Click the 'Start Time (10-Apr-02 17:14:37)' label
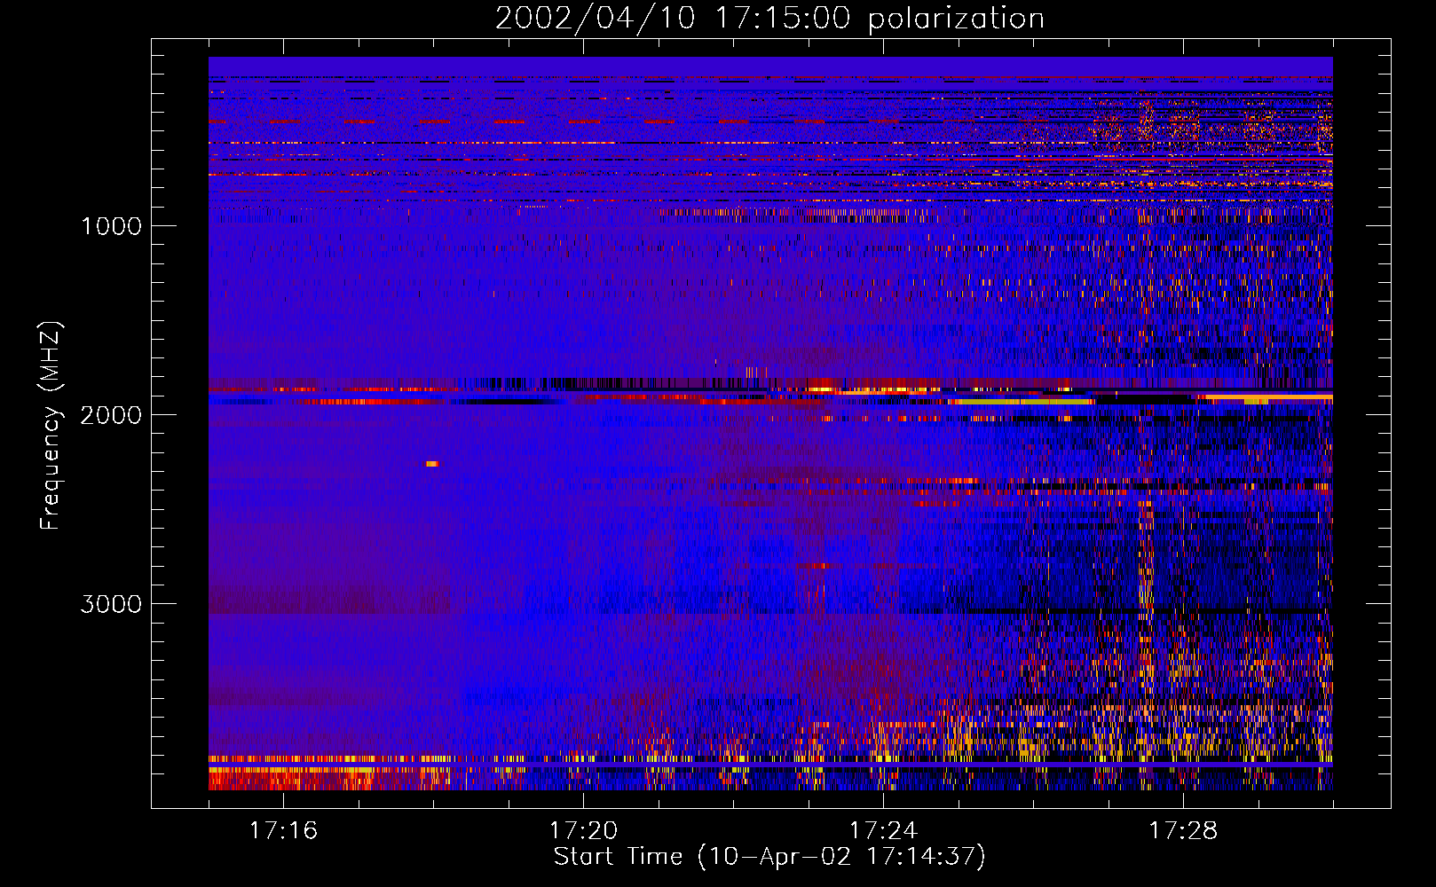Screen dimensions: 1436x887 coord(769,857)
